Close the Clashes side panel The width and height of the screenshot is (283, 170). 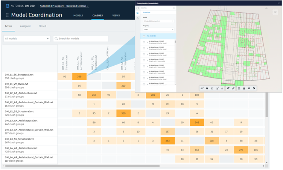pyautogui.click(x=174, y=8)
